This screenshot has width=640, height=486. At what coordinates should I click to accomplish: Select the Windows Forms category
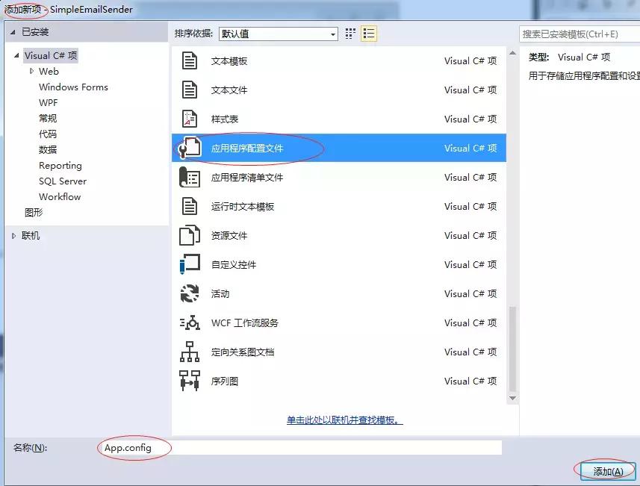(x=72, y=87)
